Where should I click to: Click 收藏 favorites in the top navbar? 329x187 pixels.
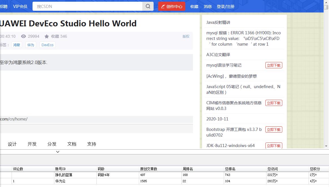(194, 6)
